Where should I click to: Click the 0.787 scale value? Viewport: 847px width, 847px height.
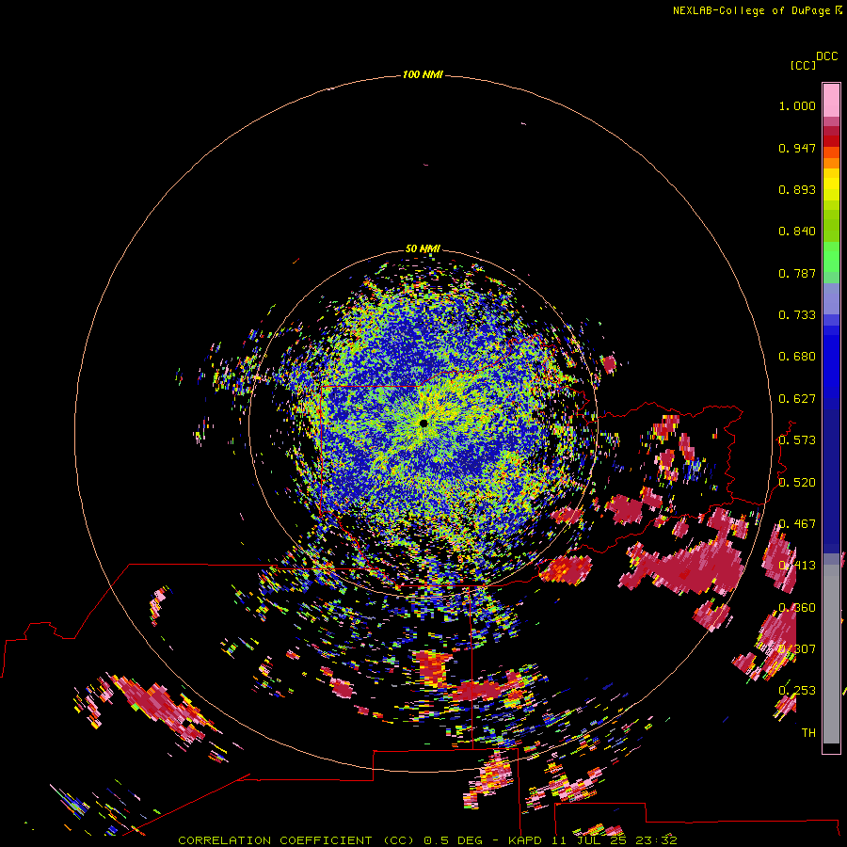tap(797, 273)
